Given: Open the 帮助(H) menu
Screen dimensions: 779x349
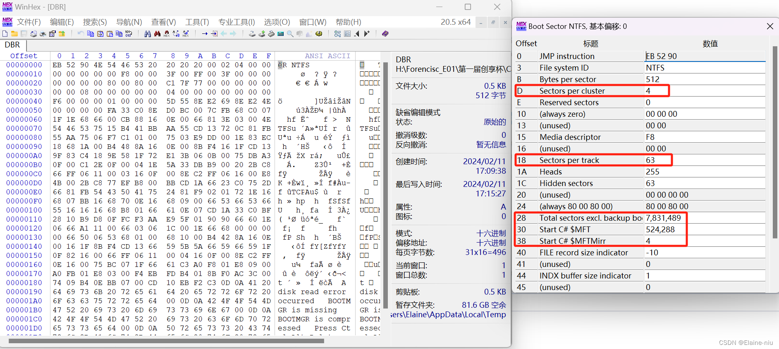Looking at the screenshot, I should (349, 22).
